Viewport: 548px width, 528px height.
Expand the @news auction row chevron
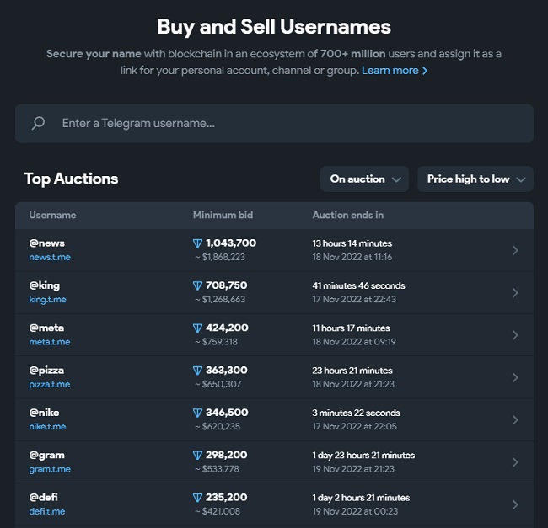pos(515,250)
